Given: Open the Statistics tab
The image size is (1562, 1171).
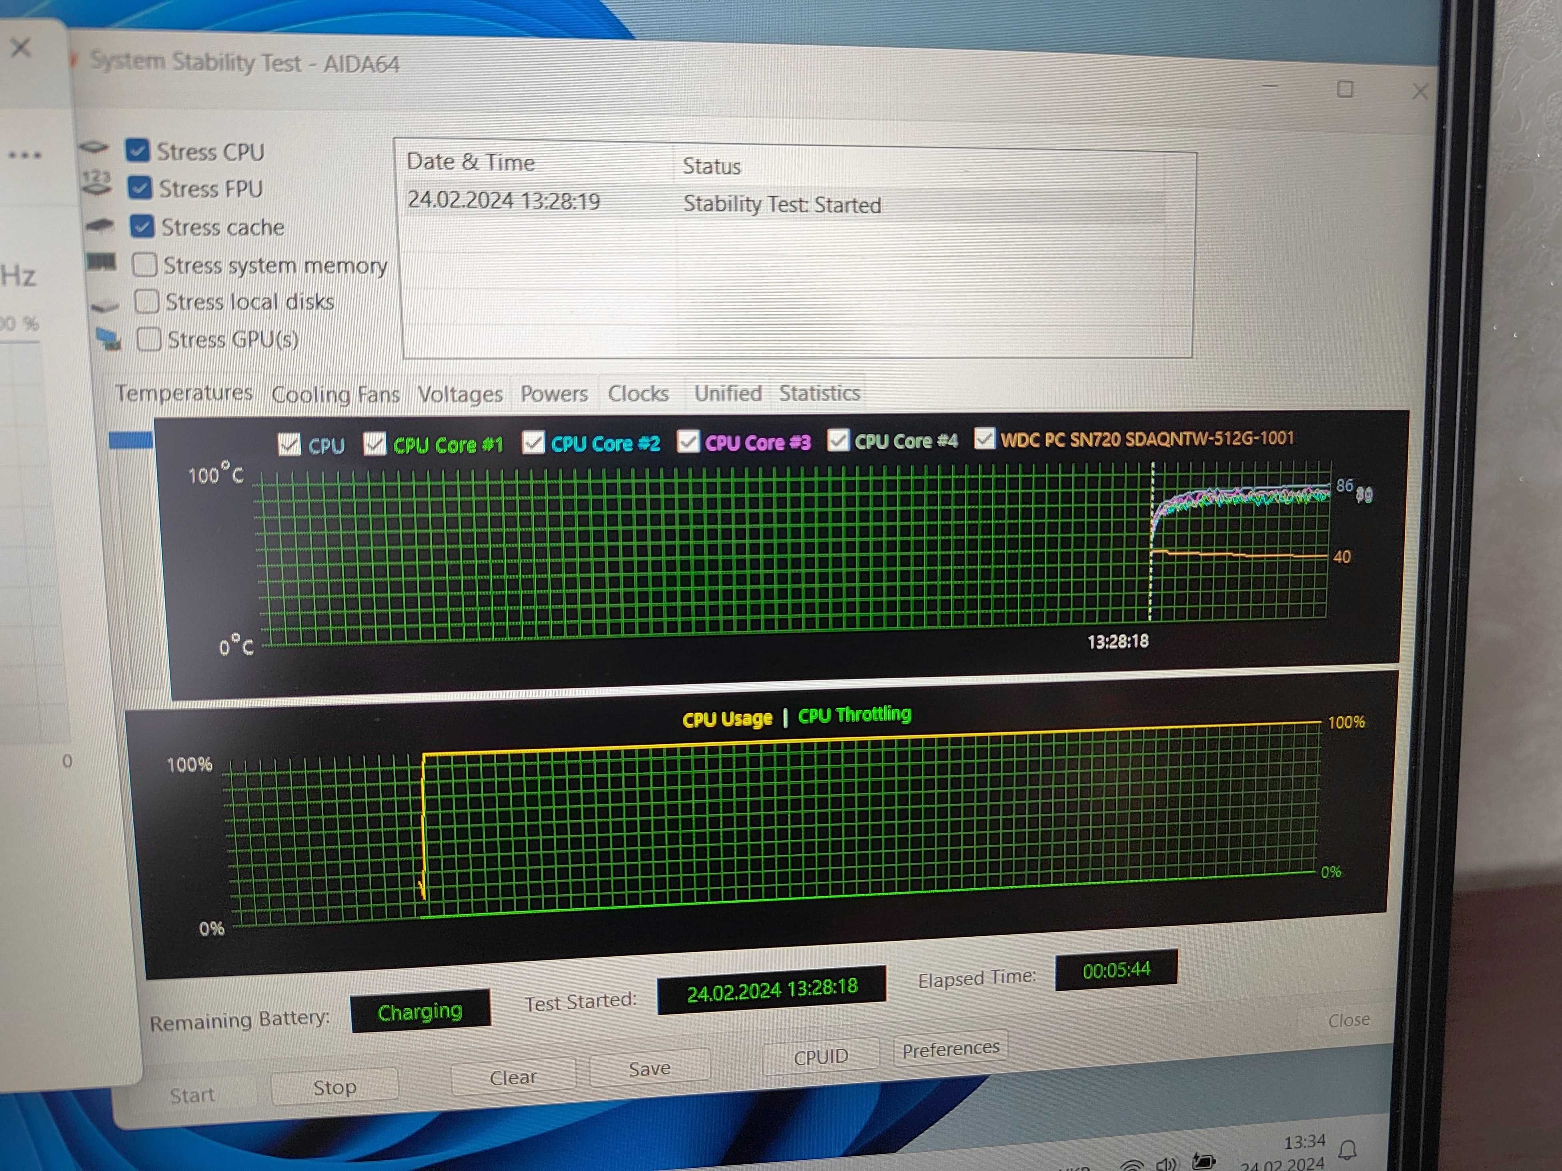Looking at the screenshot, I should pyautogui.click(x=819, y=392).
